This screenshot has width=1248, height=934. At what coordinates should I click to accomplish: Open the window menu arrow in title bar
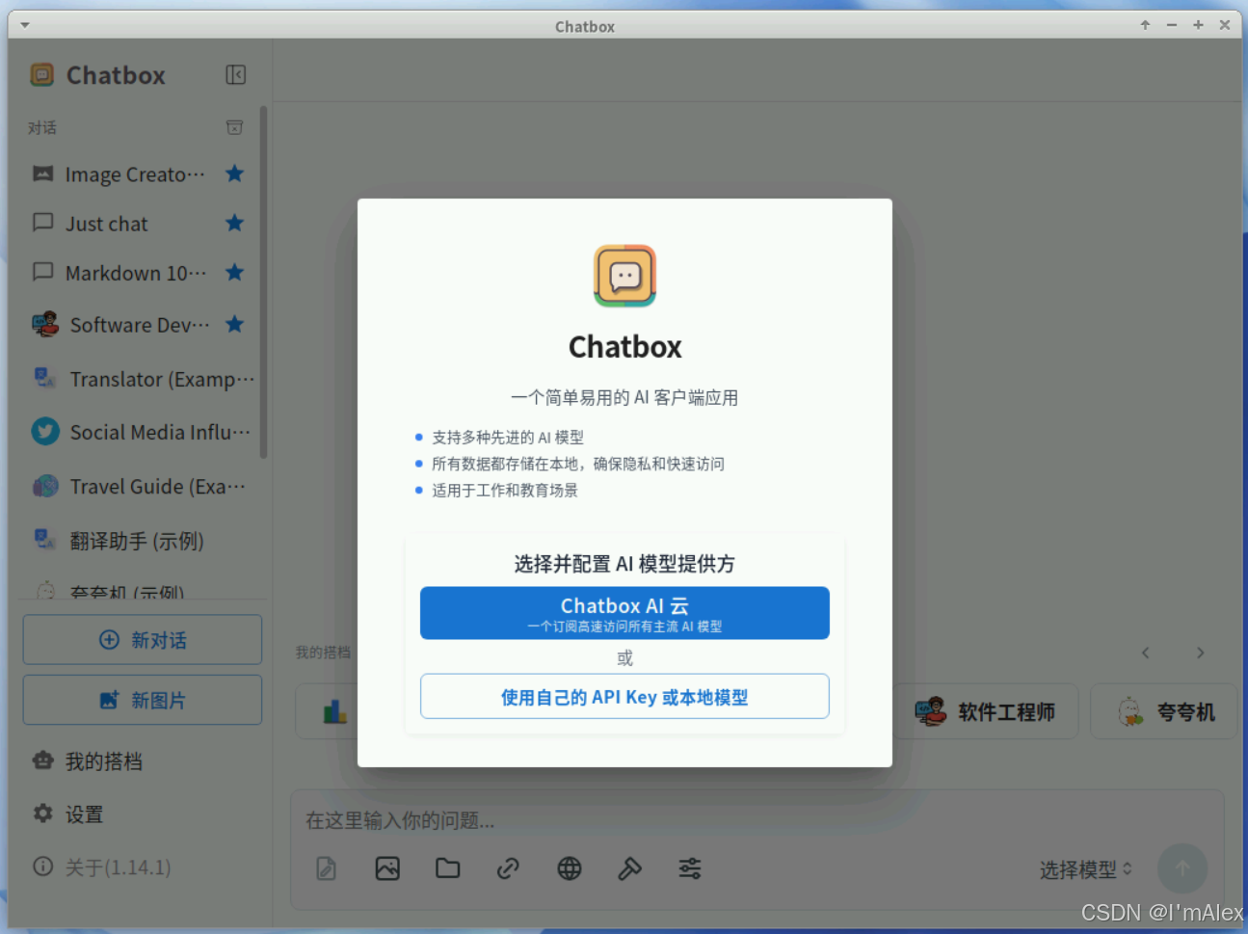(25, 25)
